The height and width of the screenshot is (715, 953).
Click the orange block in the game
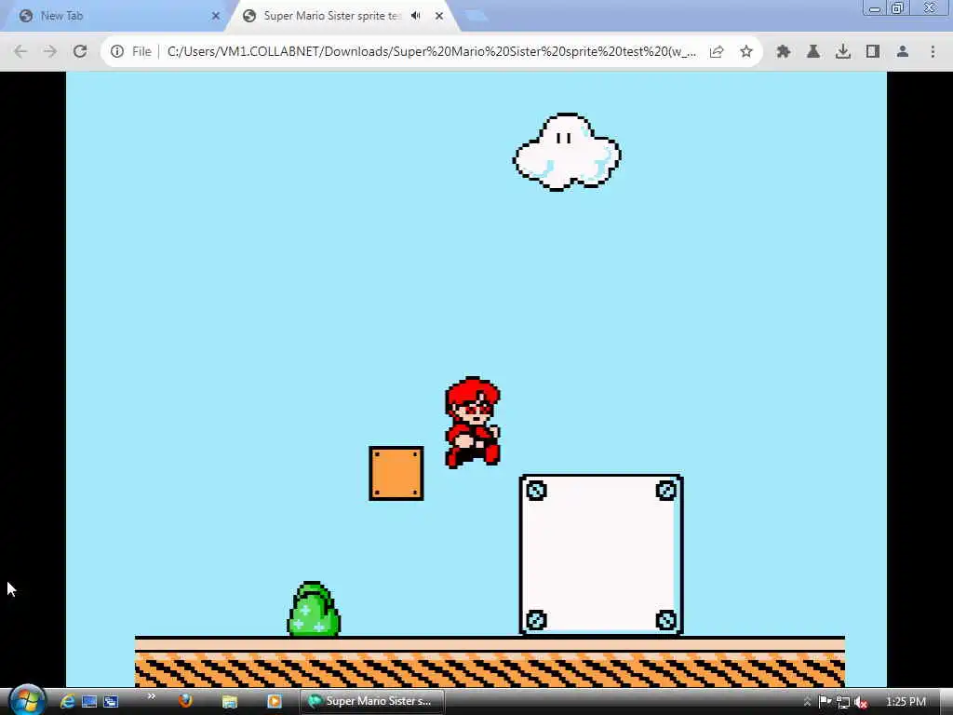tap(396, 474)
